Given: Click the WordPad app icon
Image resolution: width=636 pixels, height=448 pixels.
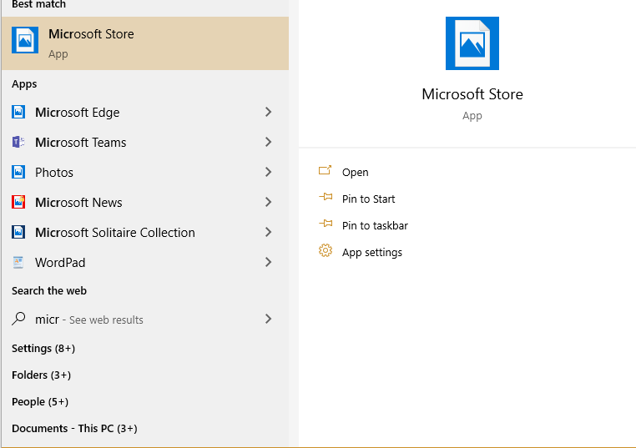Looking at the screenshot, I should [x=18, y=262].
